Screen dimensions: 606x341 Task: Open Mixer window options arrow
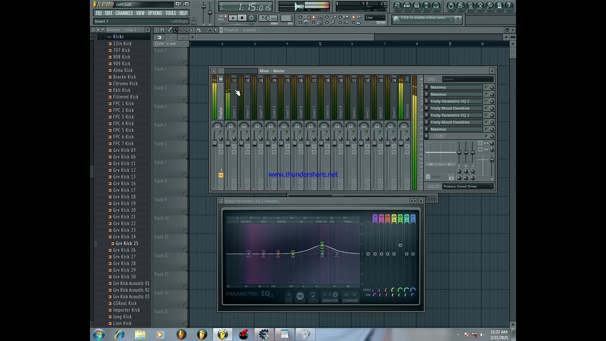click(x=214, y=71)
